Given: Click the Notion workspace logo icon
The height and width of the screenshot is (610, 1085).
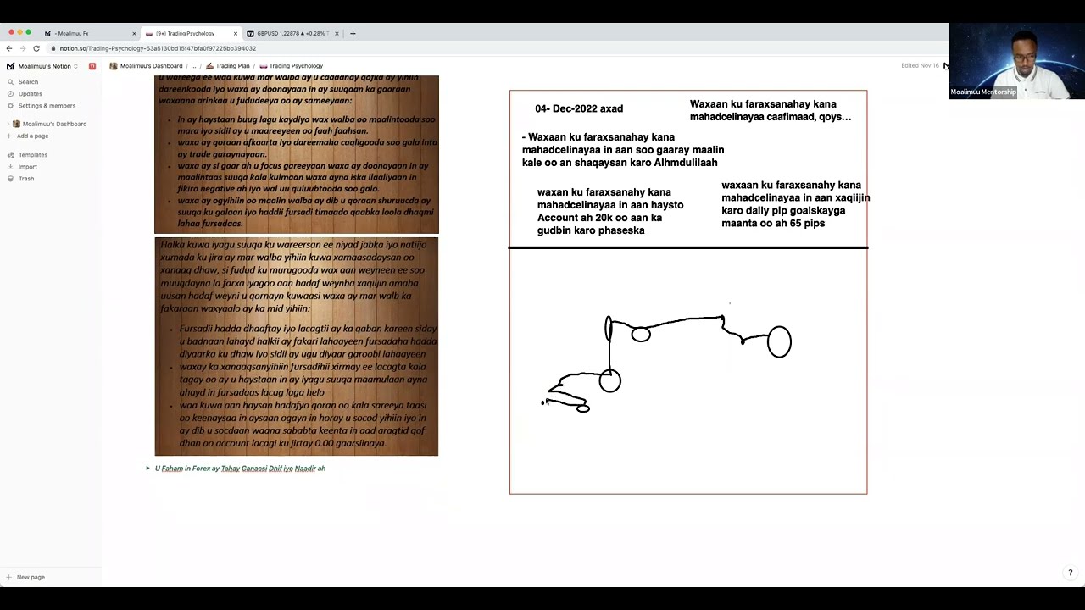Looking at the screenshot, I should pos(10,66).
